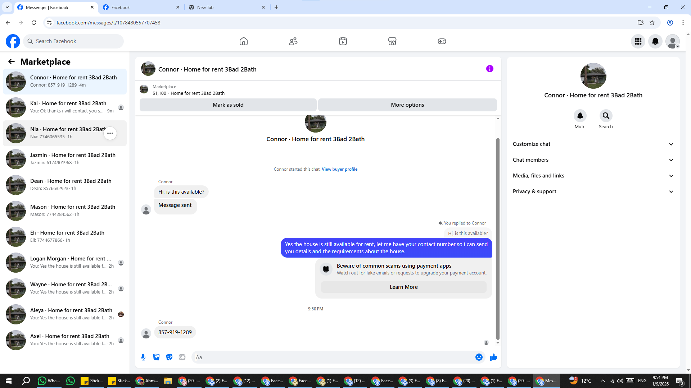
Task: Click the voice clip microphone icon
Action: point(143,357)
